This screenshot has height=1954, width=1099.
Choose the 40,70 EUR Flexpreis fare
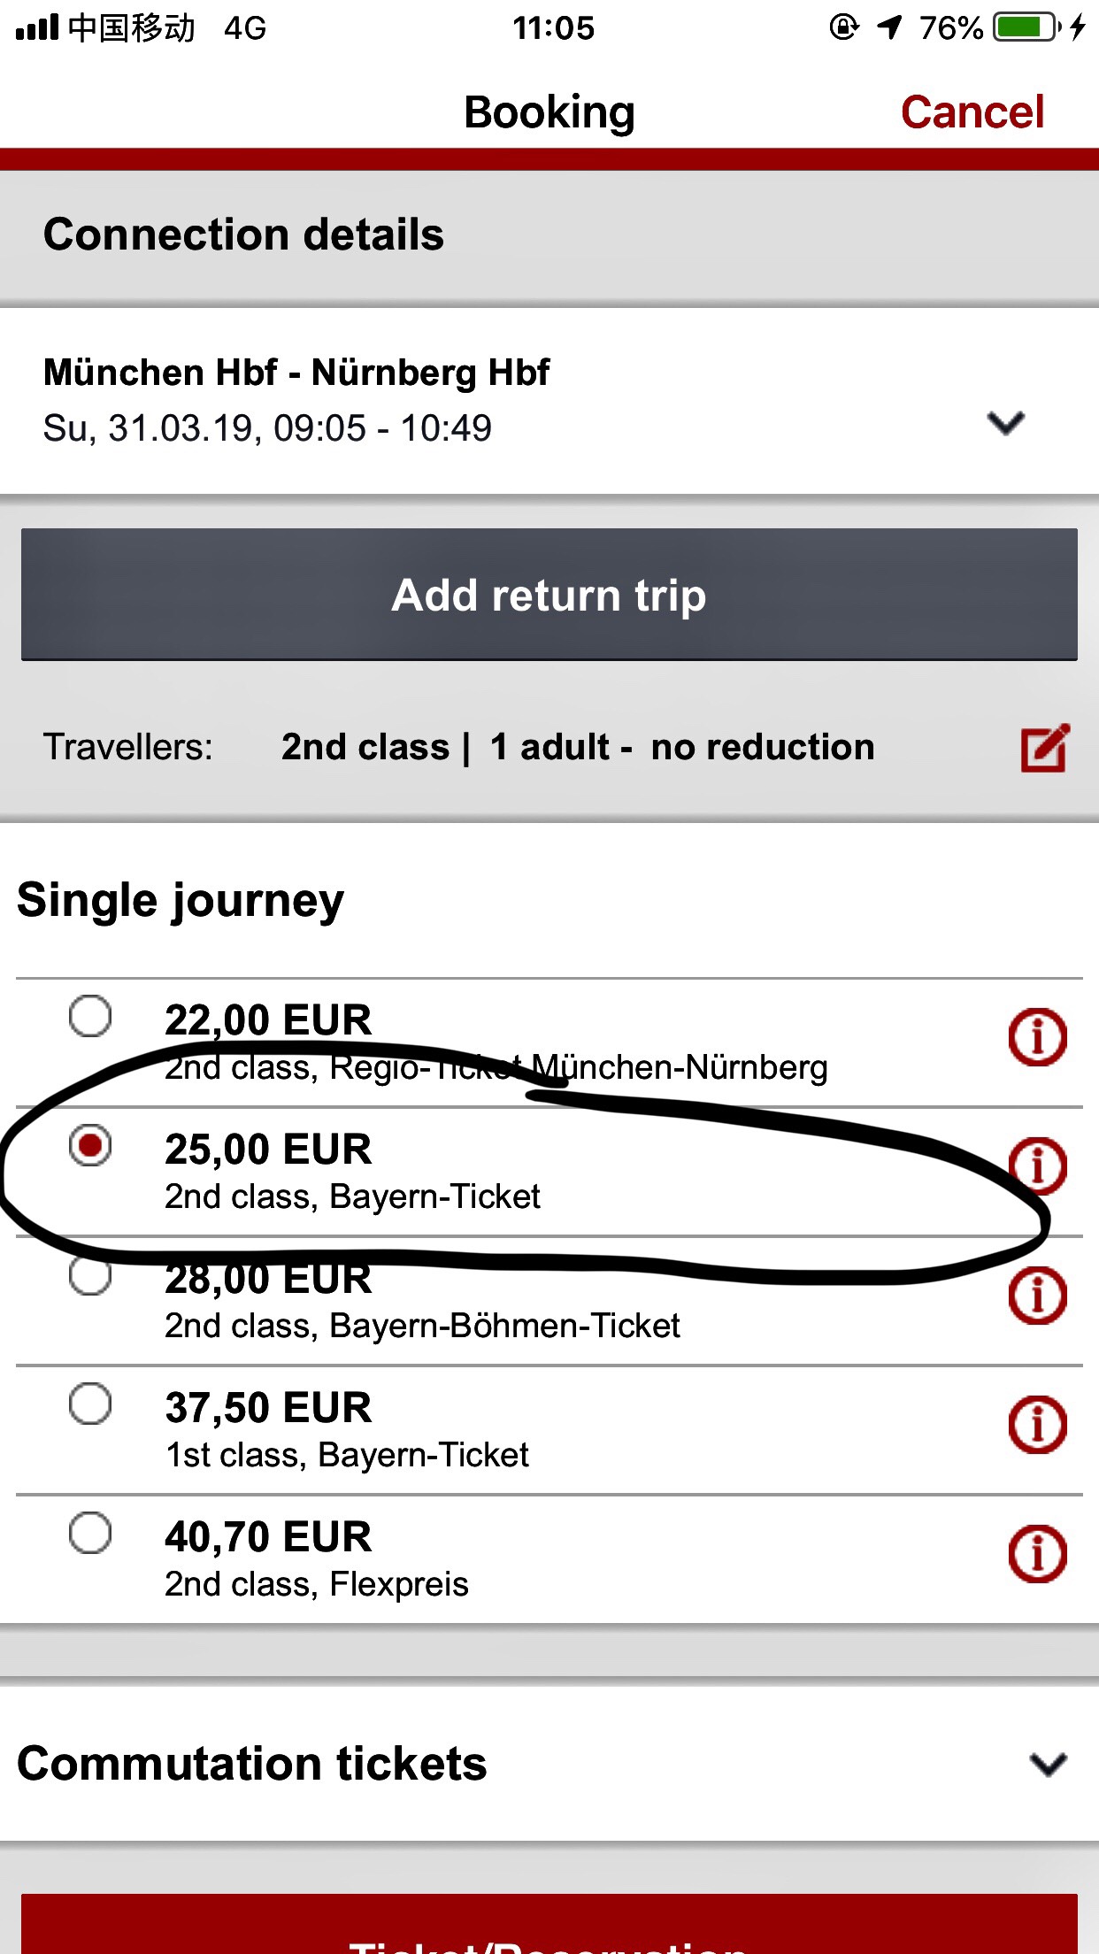(90, 1533)
